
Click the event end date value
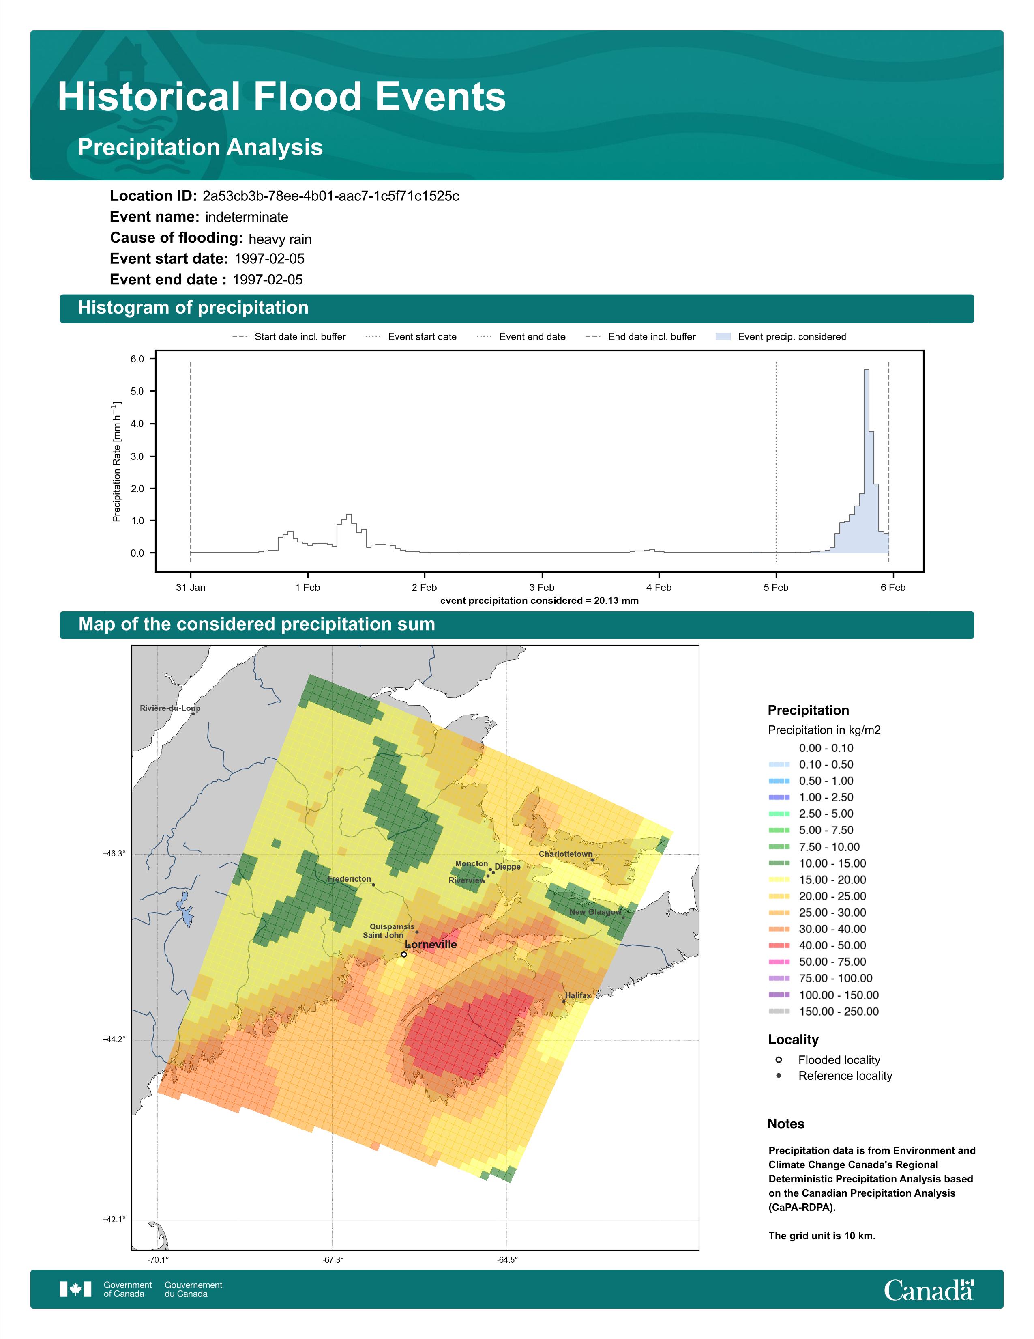coord(268,280)
